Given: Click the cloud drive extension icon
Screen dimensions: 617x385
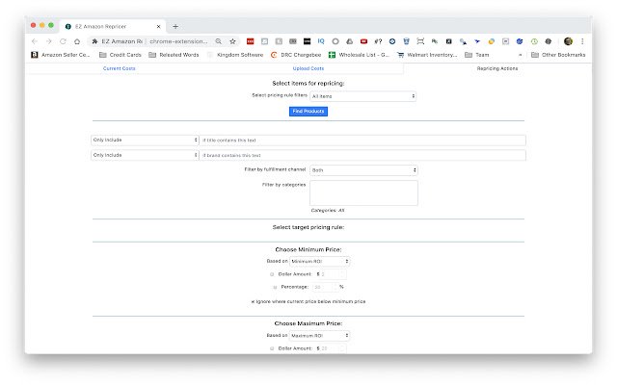Looking at the screenshot, I should tap(349, 41).
